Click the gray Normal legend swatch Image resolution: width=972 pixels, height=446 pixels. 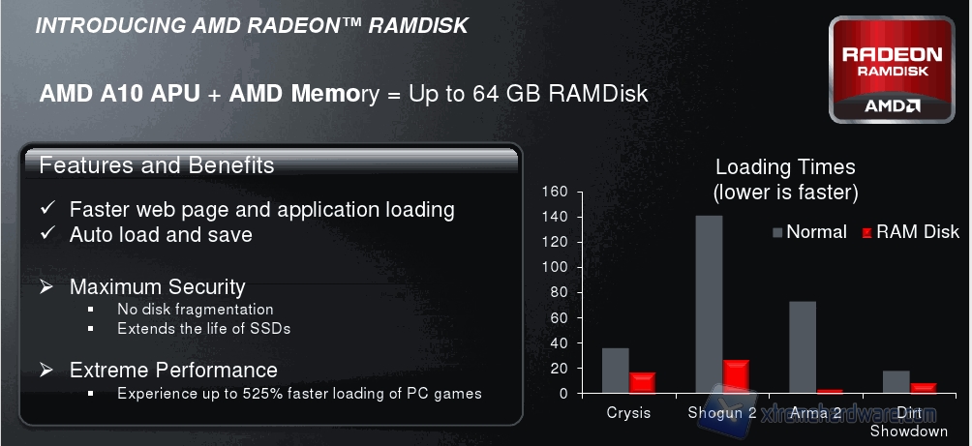(776, 232)
